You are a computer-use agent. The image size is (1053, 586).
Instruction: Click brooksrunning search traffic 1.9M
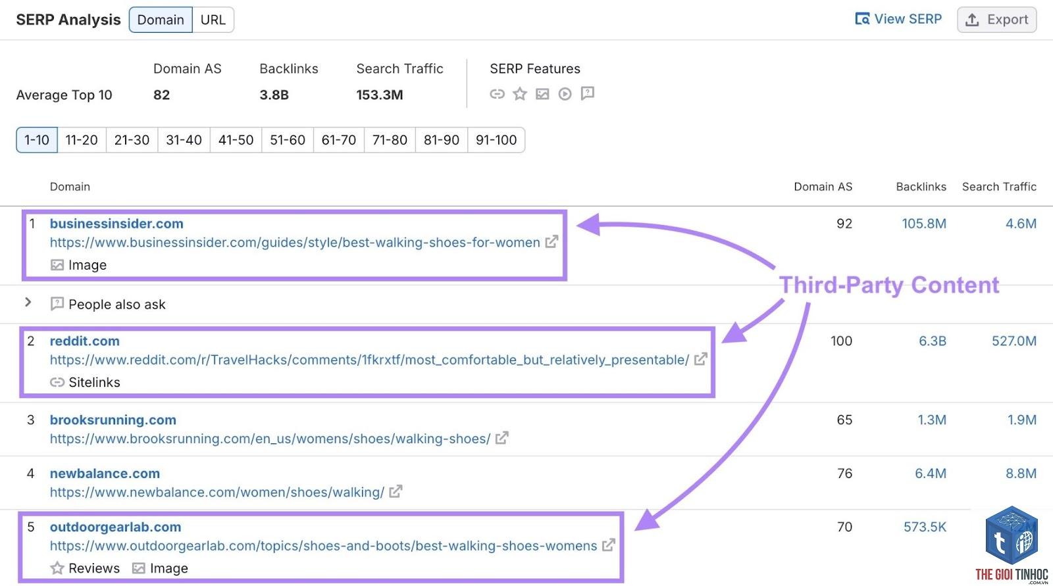pyautogui.click(x=1022, y=420)
